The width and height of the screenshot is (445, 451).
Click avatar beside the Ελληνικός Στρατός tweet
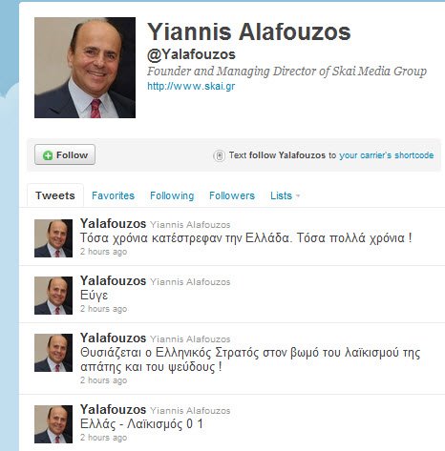point(53,353)
